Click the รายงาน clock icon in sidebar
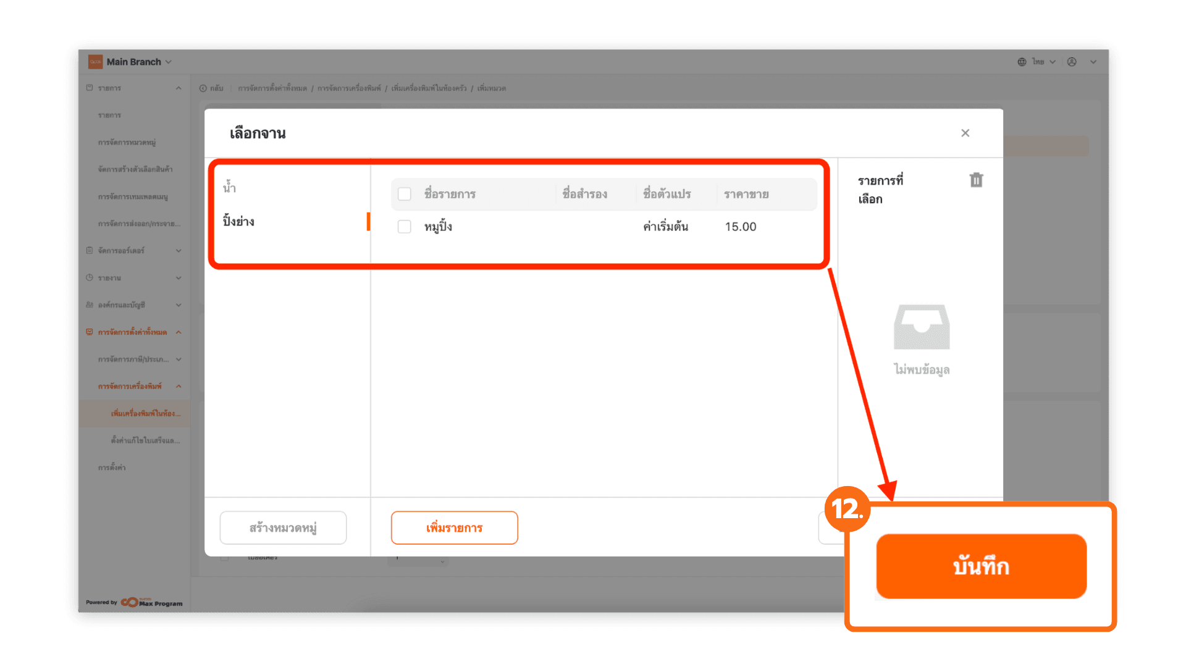Screen dimensions: 1186x667 click(90, 278)
